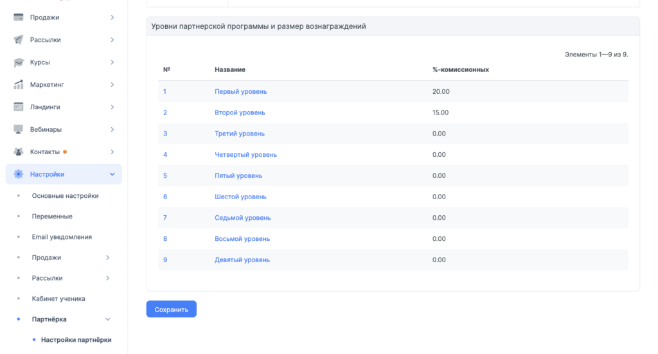
Task: Click the people icon beside Контакты
Action: [19, 152]
